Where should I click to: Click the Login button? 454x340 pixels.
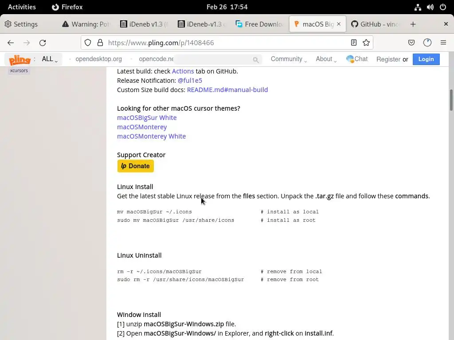pyautogui.click(x=426, y=59)
